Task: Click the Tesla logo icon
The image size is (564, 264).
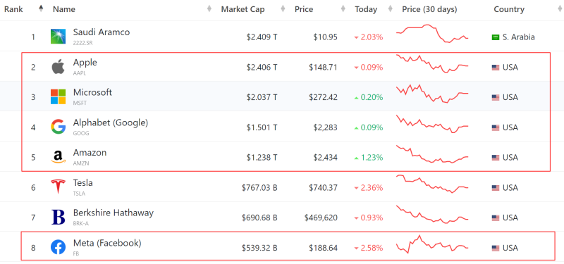Action: point(59,187)
